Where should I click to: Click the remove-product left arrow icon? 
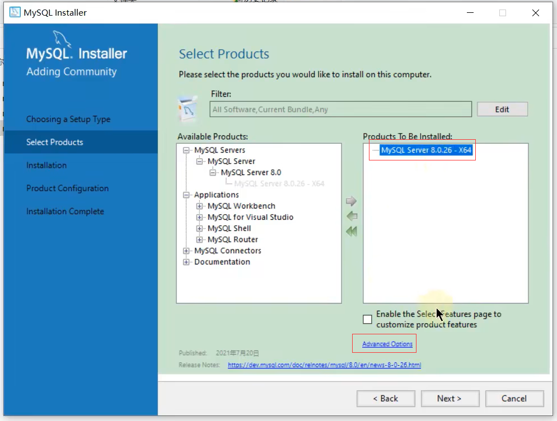tap(352, 216)
